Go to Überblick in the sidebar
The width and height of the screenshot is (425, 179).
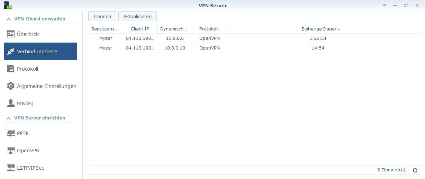tap(40, 34)
